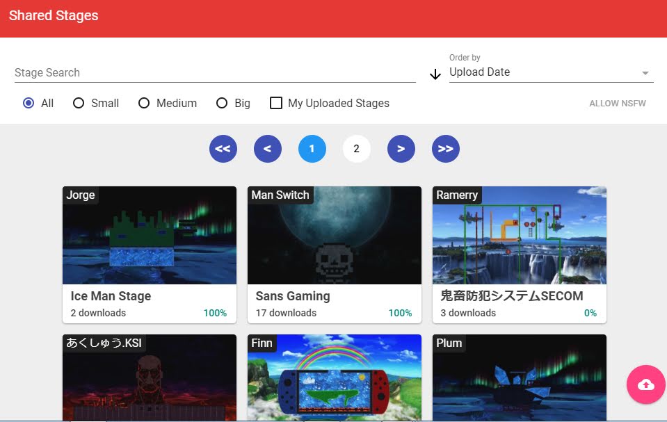Expand the Order by dropdown arrow
This screenshot has height=422, width=667.
645,73
